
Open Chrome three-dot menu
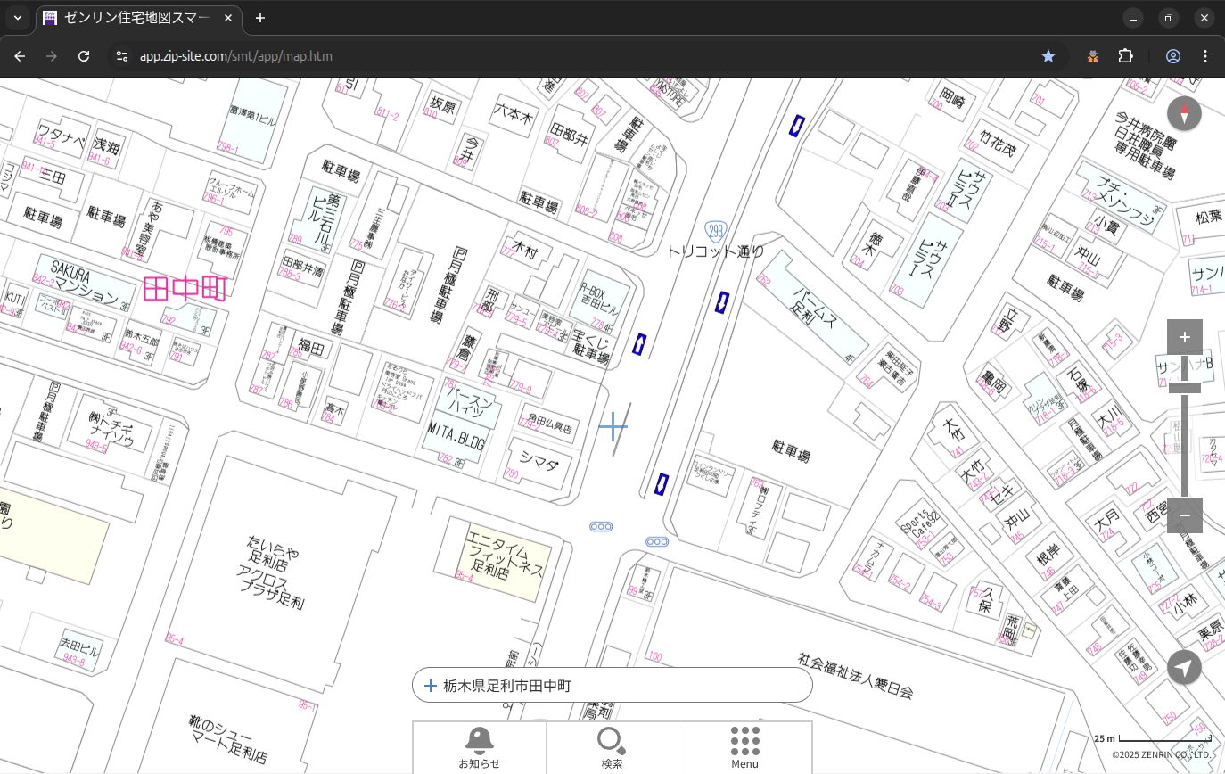(1205, 56)
